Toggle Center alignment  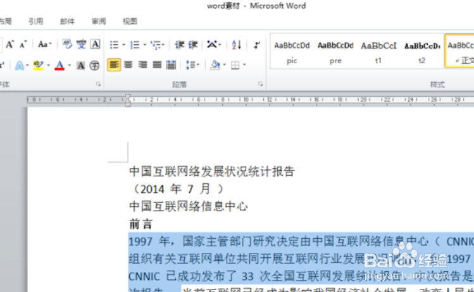128,64
